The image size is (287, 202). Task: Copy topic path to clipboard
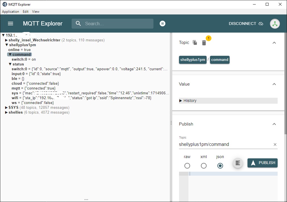[195, 42]
